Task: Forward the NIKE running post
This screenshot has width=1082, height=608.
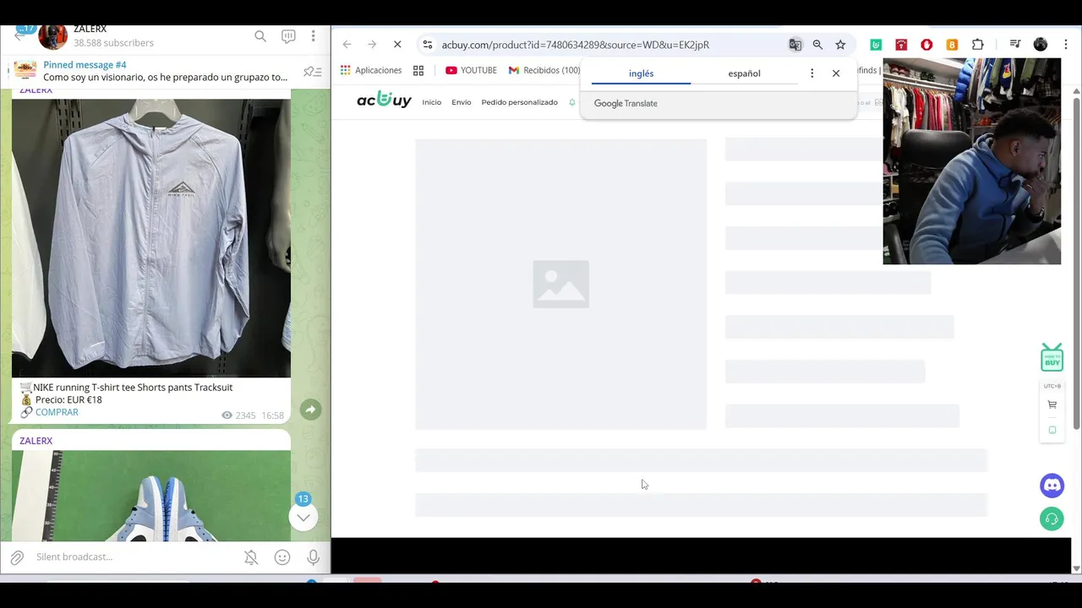Action: 310,410
